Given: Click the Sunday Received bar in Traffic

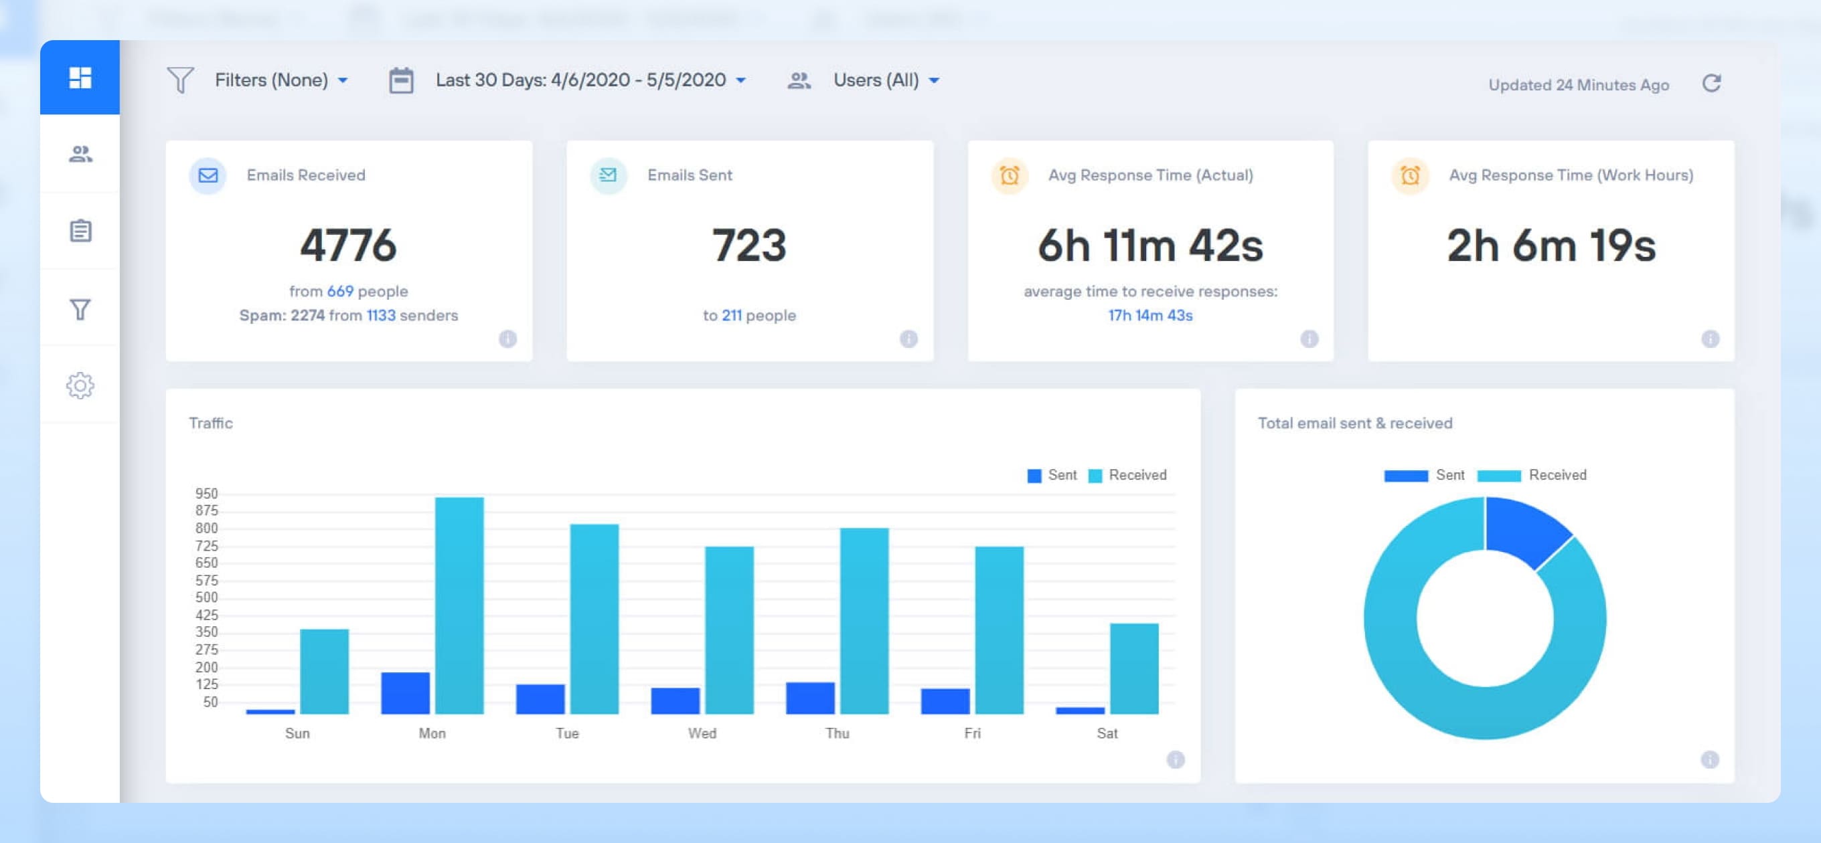Looking at the screenshot, I should [x=325, y=671].
